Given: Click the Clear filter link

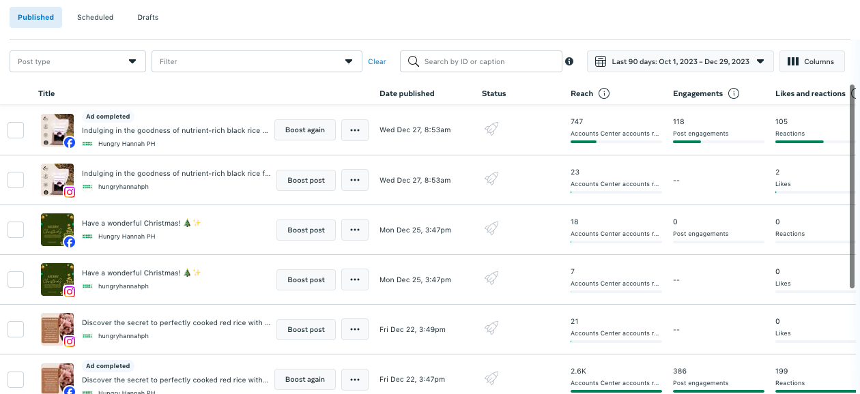Looking at the screenshot, I should coord(377,61).
